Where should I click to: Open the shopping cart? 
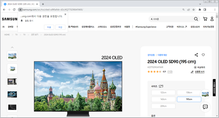coord(205,19)
